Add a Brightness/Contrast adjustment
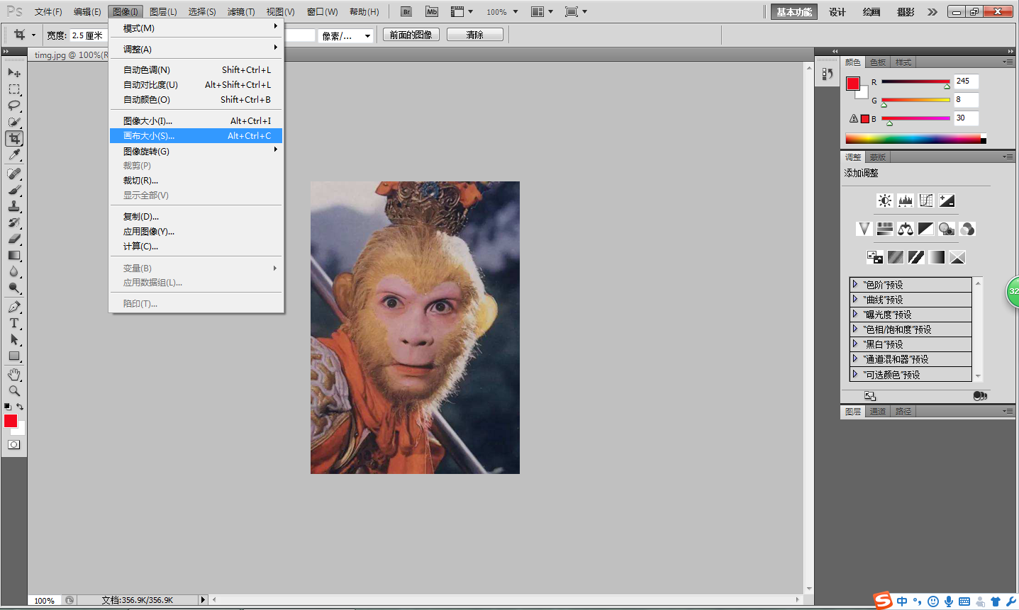The image size is (1019, 610). pos(884,200)
